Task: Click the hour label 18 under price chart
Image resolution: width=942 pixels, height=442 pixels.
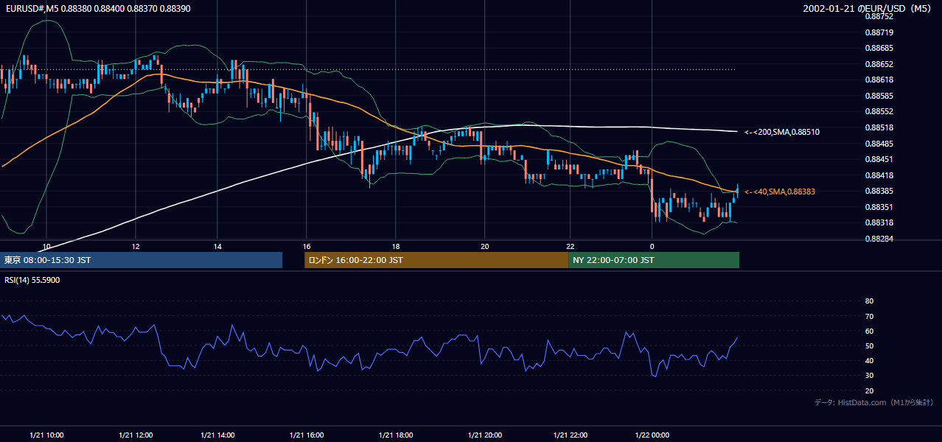Action: (396, 246)
